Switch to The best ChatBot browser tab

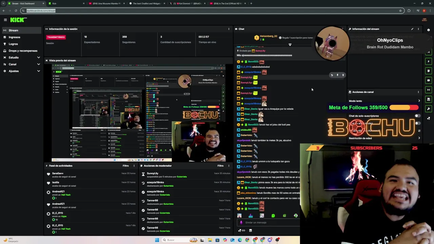coord(146,3)
